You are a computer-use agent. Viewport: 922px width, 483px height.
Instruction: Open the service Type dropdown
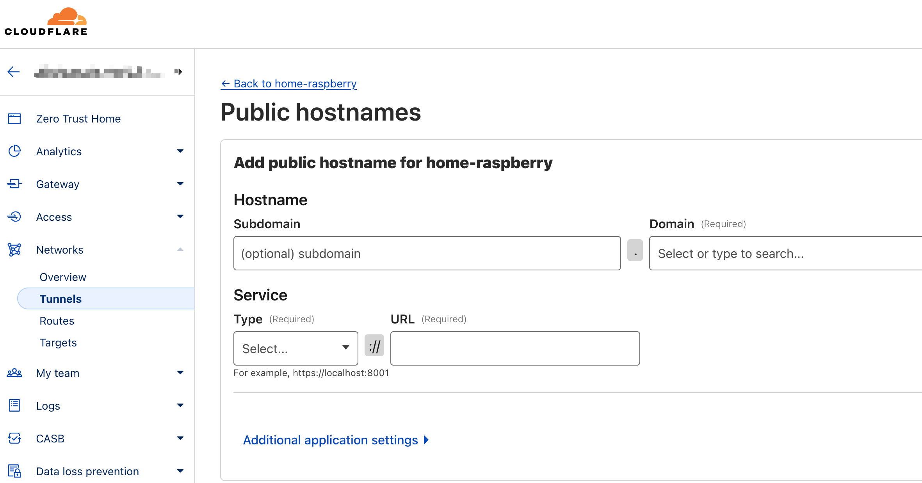[295, 348]
